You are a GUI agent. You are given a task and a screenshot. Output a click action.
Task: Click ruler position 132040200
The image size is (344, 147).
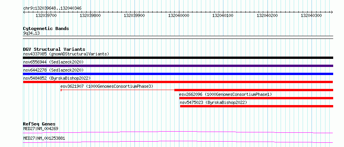coord(267,15)
